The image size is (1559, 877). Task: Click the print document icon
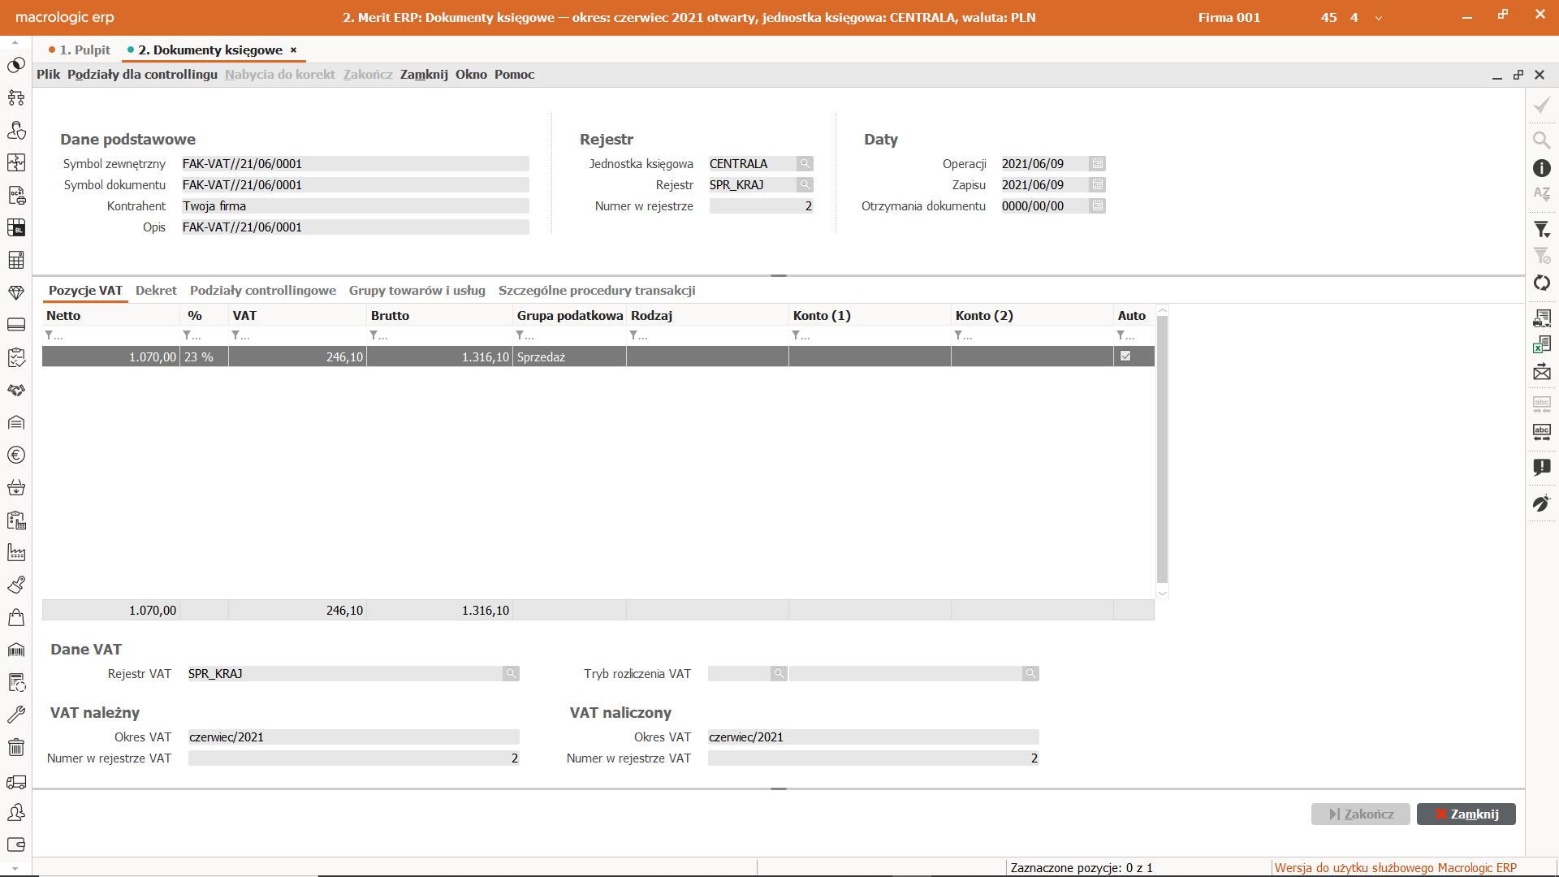click(1541, 318)
